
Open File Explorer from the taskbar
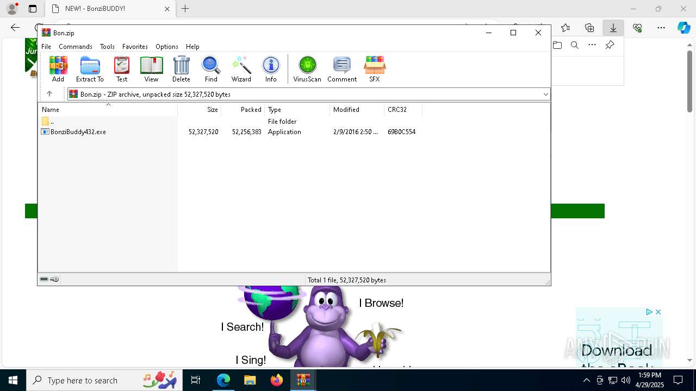250,380
